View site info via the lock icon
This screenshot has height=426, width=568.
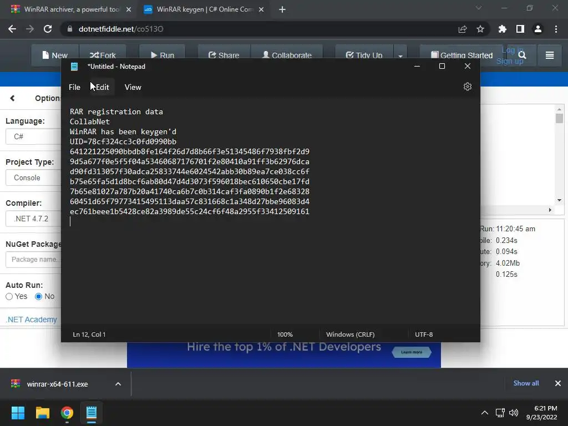click(x=70, y=29)
